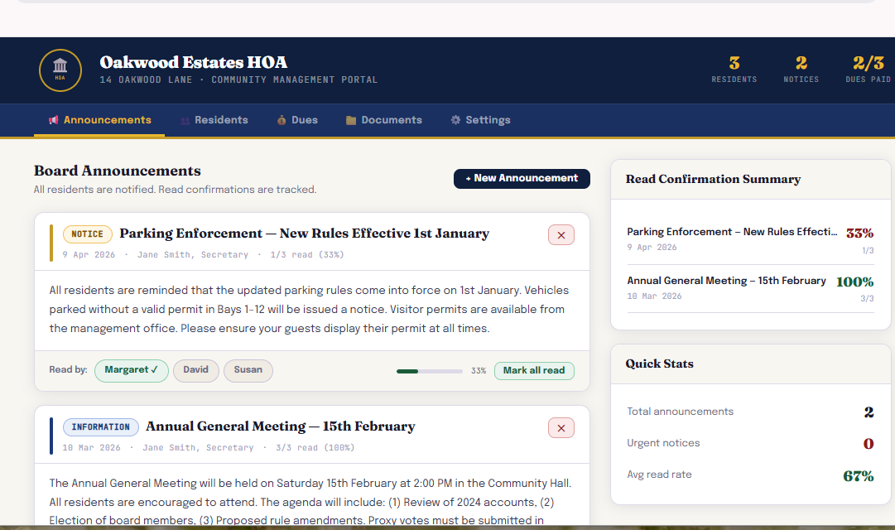Switch to the Dues tab
895x530 pixels.
click(x=297, y=120)
